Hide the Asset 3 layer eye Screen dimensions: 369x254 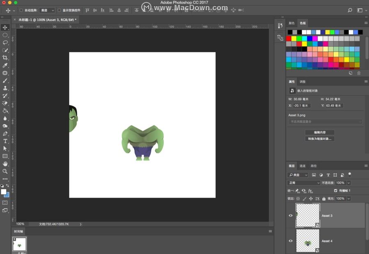(291, 216)
